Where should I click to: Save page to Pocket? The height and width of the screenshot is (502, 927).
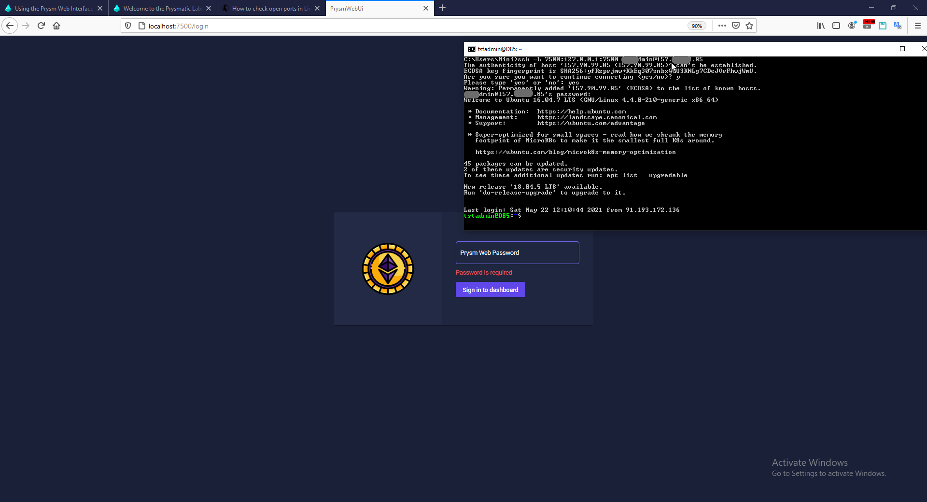pos(736,26)
